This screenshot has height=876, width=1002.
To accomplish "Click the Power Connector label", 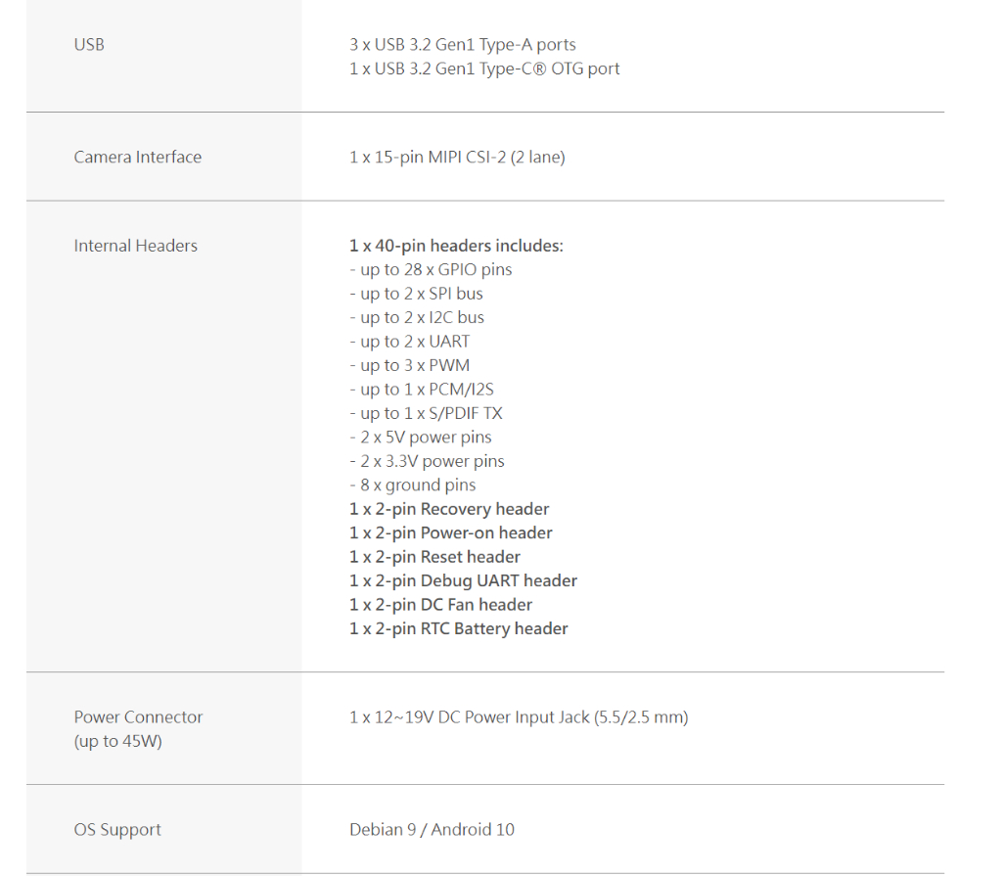I will tap(138, 717).
